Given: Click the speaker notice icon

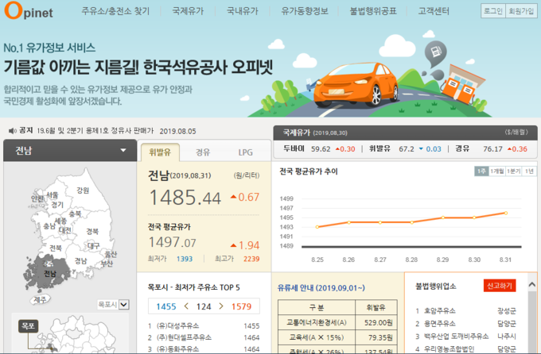Looking at the screenshot, I should [x=13, y=130].
